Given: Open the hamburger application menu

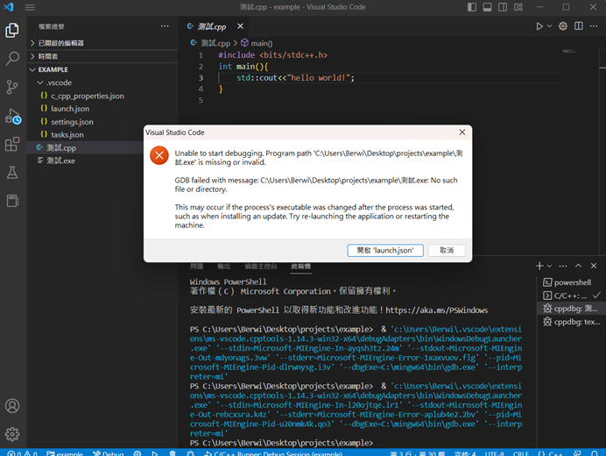Looking at the screenshot, I should (30, 7).
